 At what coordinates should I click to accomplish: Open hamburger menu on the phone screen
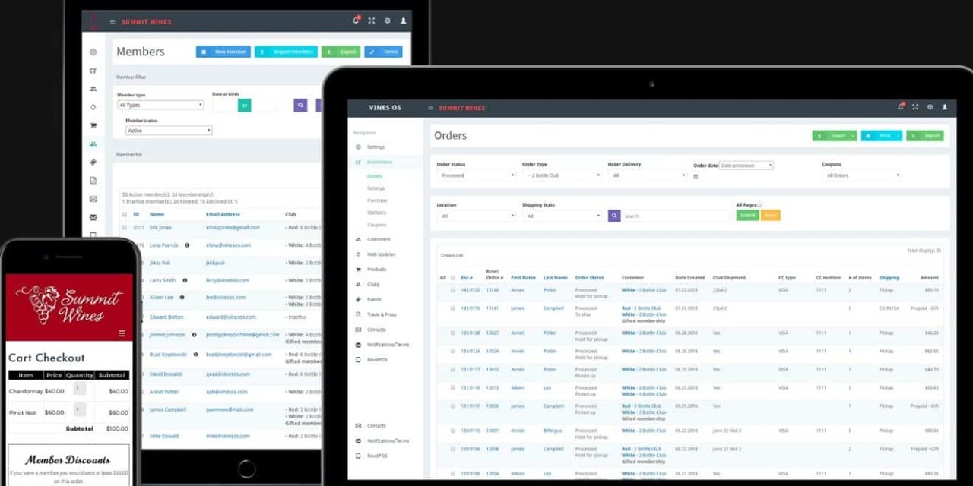[122, 333]
